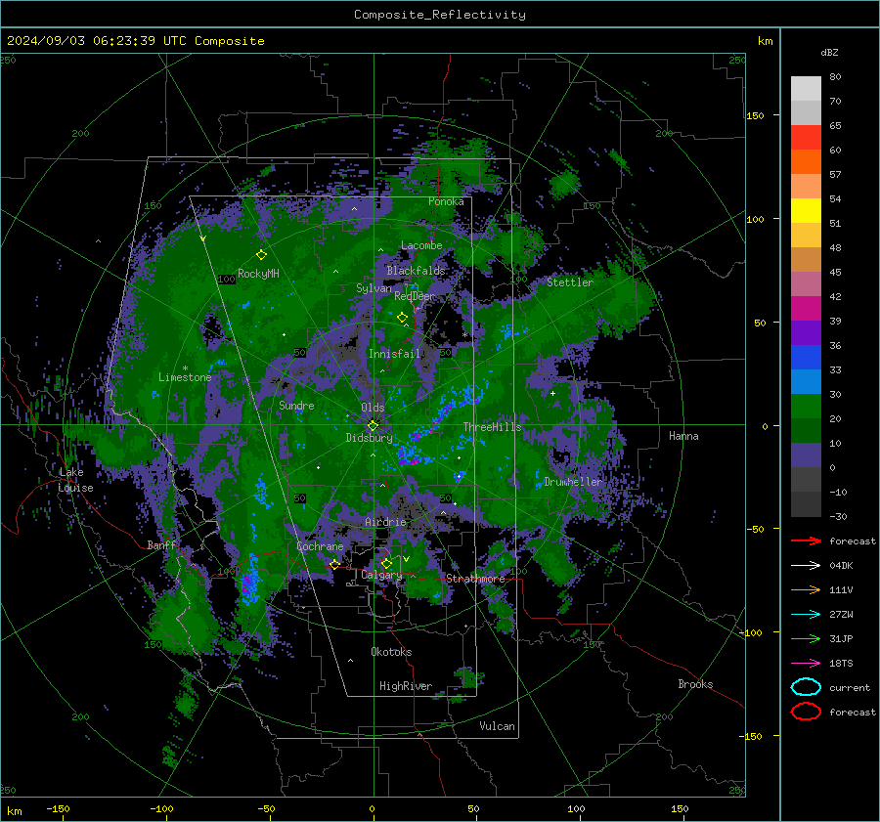Click the 80 dBZ light gray color swatch
The height and width of the screenshot is (822, 880).
click(x=806, y=88)
